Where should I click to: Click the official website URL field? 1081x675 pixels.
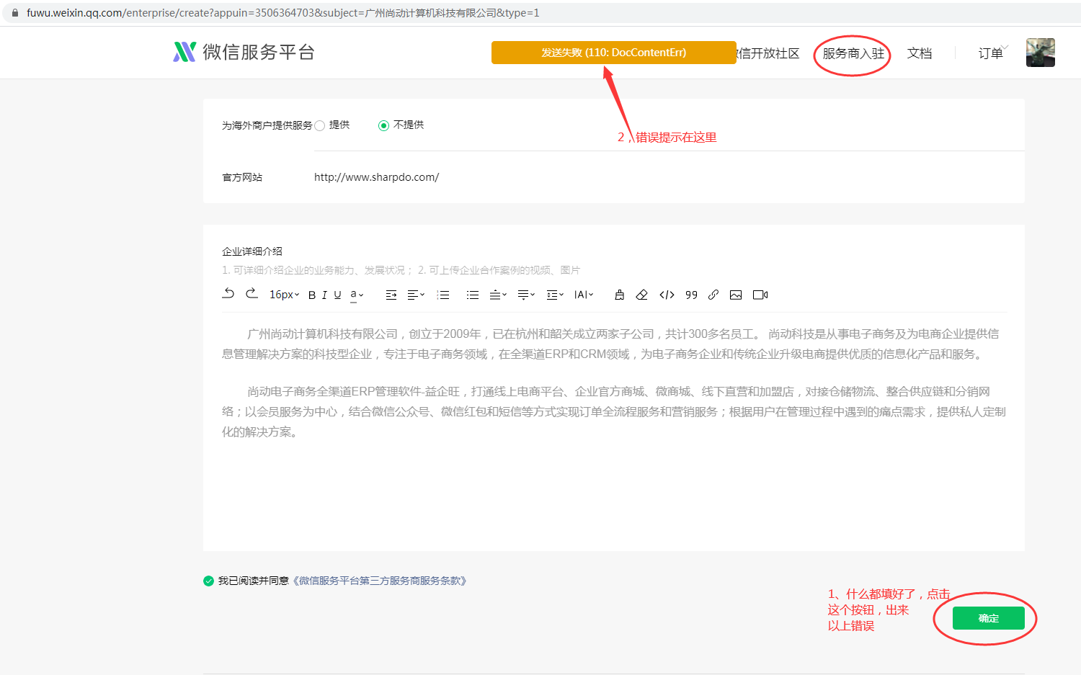coord(669,177)
